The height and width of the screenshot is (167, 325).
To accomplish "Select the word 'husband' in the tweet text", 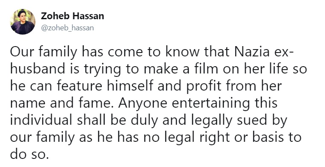I will (38, 69).
